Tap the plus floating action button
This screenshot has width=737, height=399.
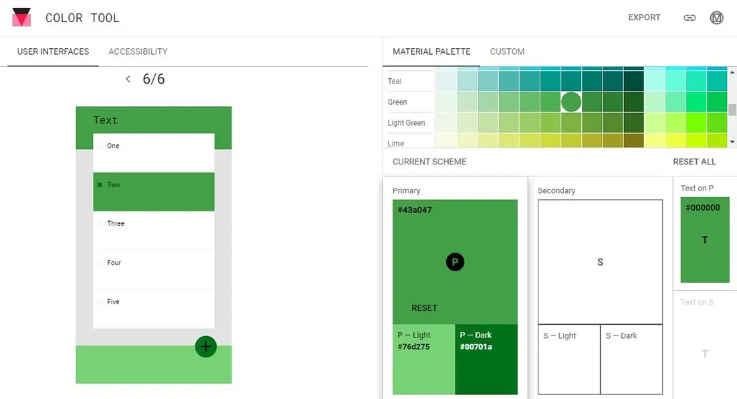coord(206,347)
